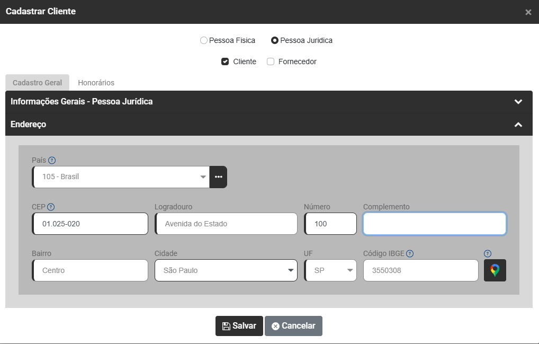Enable the Fornecedor checkbox
Screen dimensions: 539x344
(271, 61)
